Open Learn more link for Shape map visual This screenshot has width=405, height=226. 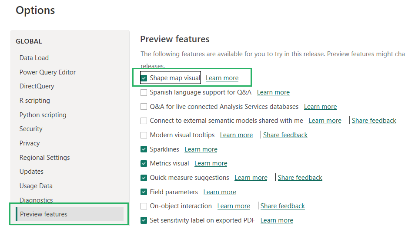coord(222,78)
